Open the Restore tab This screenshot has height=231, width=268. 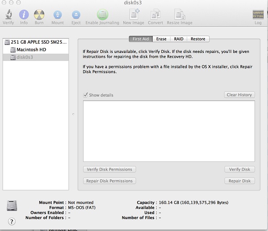tap(198, 39)
